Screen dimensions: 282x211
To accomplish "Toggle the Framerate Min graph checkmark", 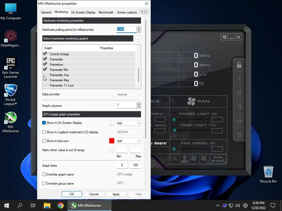I will click(45, 69).
